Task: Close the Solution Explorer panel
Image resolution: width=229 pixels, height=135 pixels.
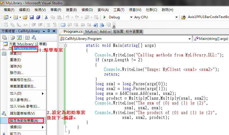Action: pyautogui.click(x=54, y=31)
